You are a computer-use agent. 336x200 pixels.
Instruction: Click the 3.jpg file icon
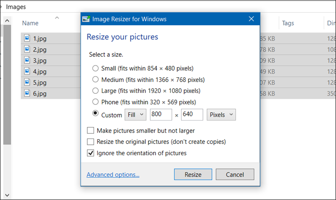click(28, 60)
